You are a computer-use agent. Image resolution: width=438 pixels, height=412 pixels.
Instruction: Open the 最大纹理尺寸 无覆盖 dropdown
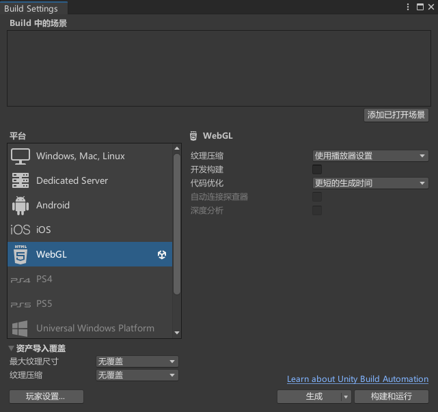click(137, 361)
